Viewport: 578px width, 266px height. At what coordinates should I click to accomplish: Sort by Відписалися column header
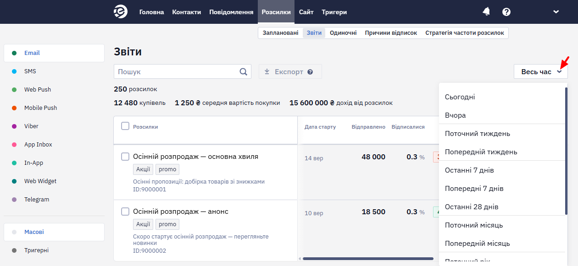click(408, 127)
